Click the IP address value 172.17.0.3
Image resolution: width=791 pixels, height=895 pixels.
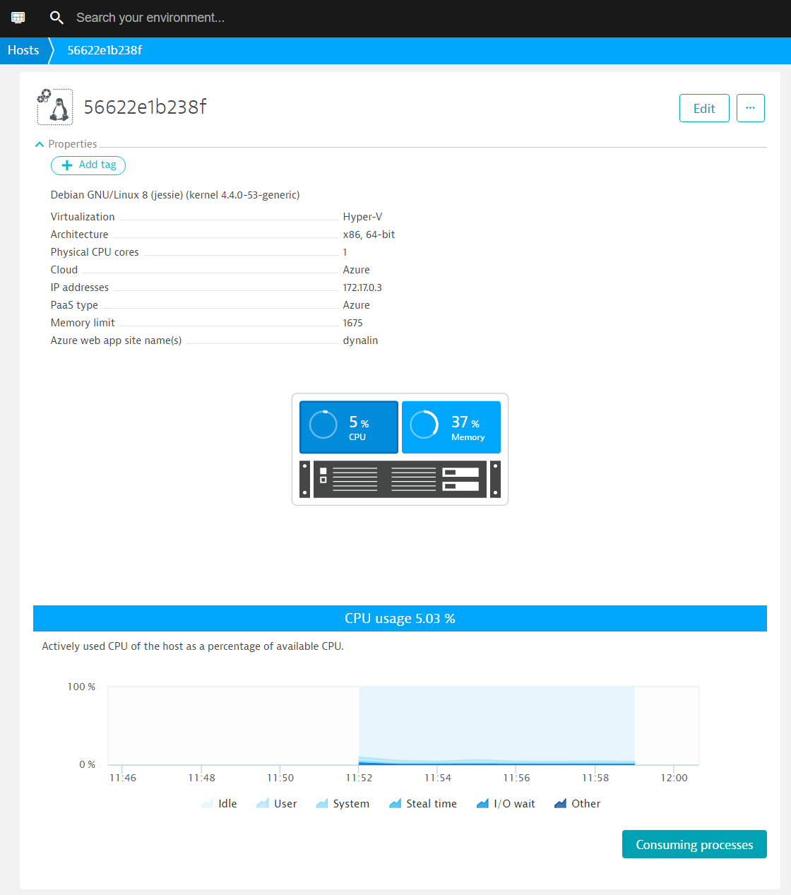tap(362, 288)
